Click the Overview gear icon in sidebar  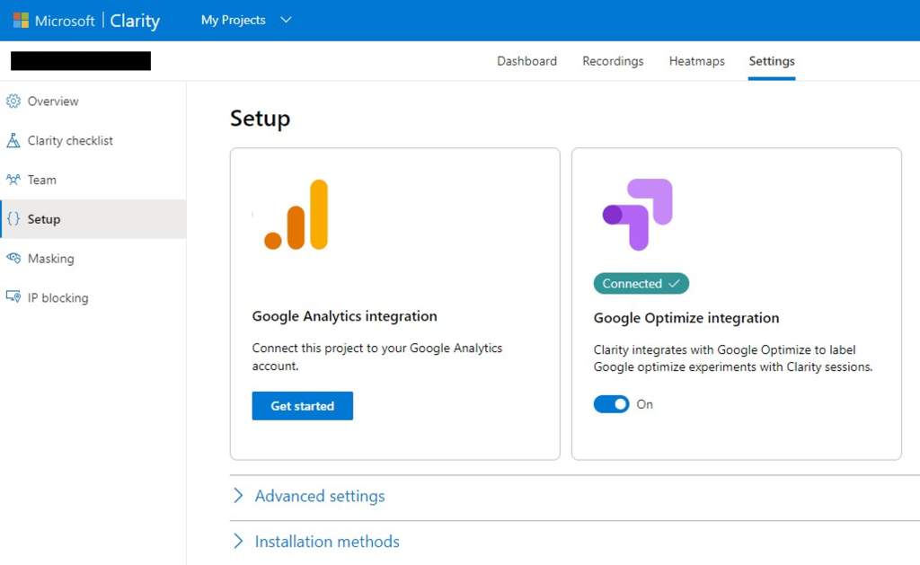[13, 102]
